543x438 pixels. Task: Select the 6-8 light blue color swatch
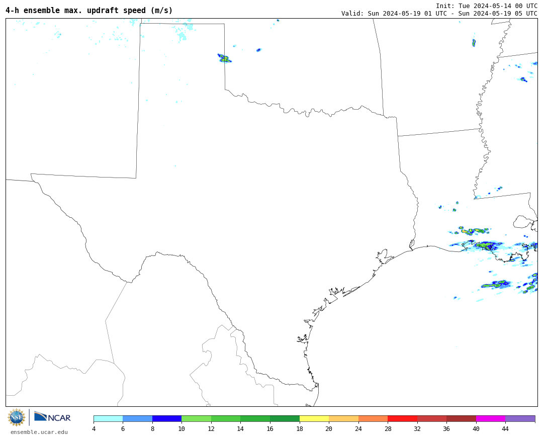(137, 418)
